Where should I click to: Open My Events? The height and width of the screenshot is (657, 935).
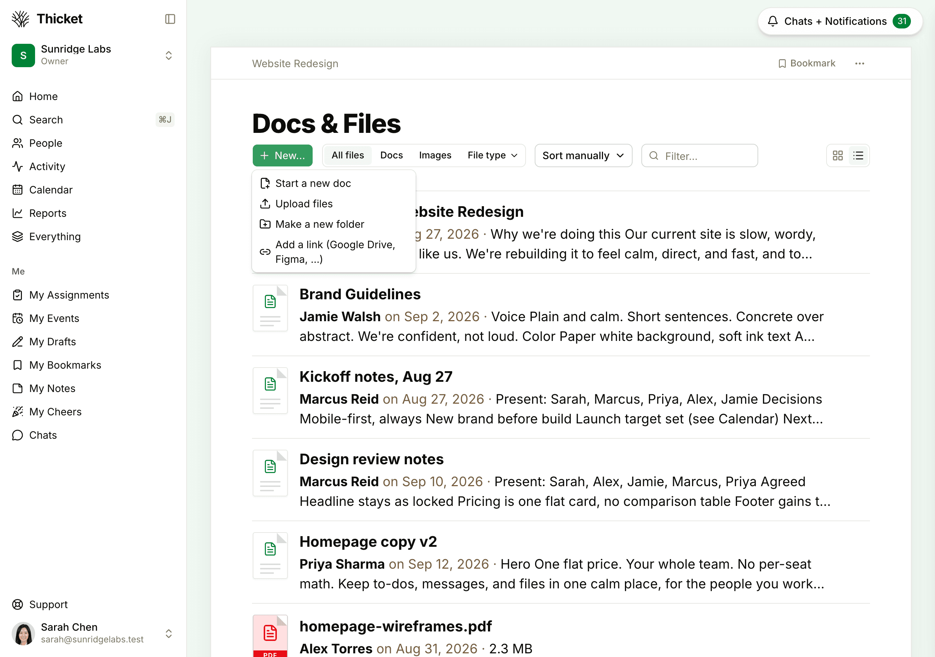pos(93,318)
